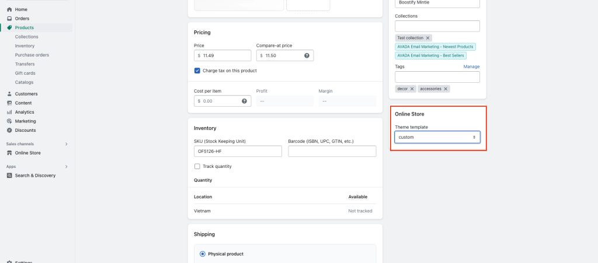
Task: Open Orders in the sidebar
Action: [22, 19]
